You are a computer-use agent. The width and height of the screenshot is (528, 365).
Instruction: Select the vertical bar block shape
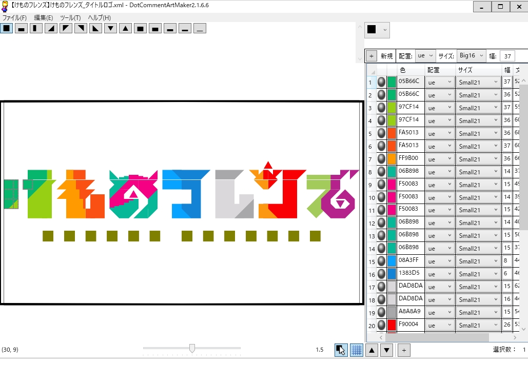click(x=36, y=28)
